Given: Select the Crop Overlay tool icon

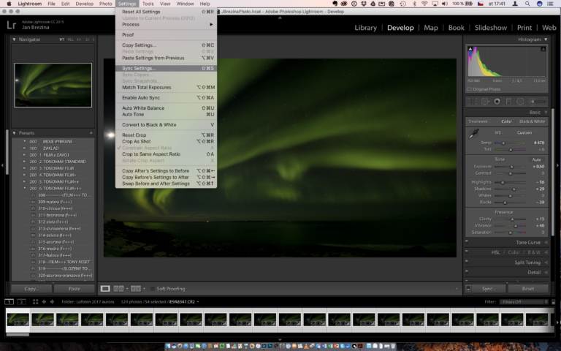Looking at the screenshot, I should click(x=473, y=101).
